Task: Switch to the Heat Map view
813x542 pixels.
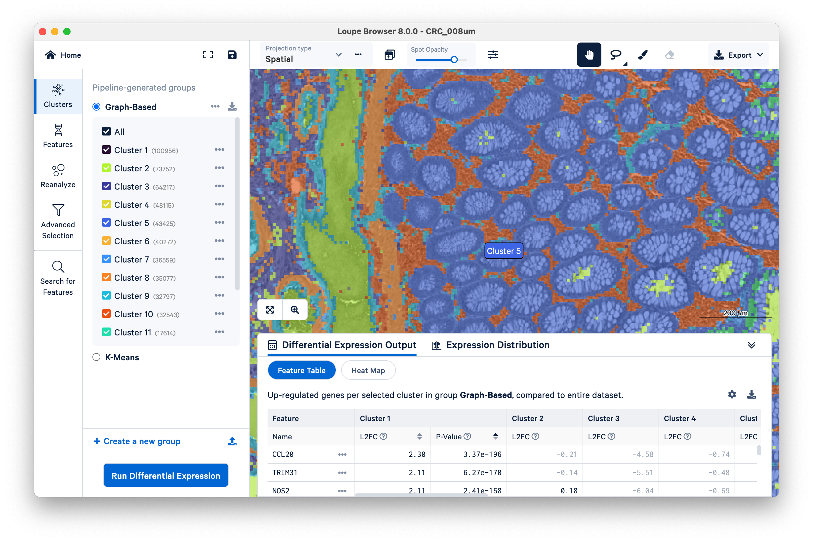Action: point(368,370)
